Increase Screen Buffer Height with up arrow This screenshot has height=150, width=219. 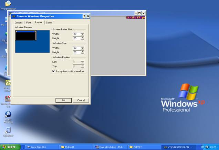click(82, 37)
